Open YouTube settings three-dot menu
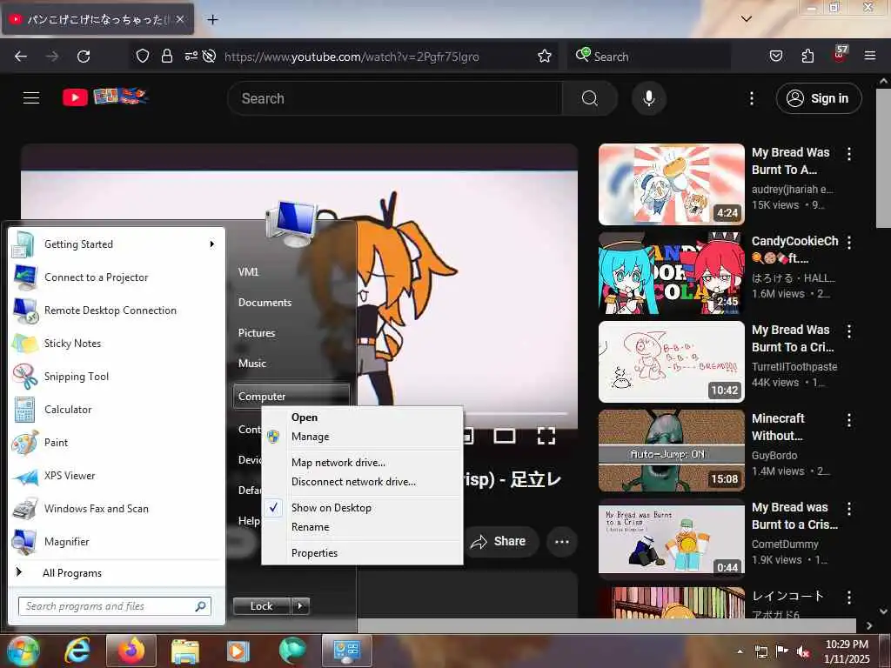891x668 pixels. click(751, 98)
